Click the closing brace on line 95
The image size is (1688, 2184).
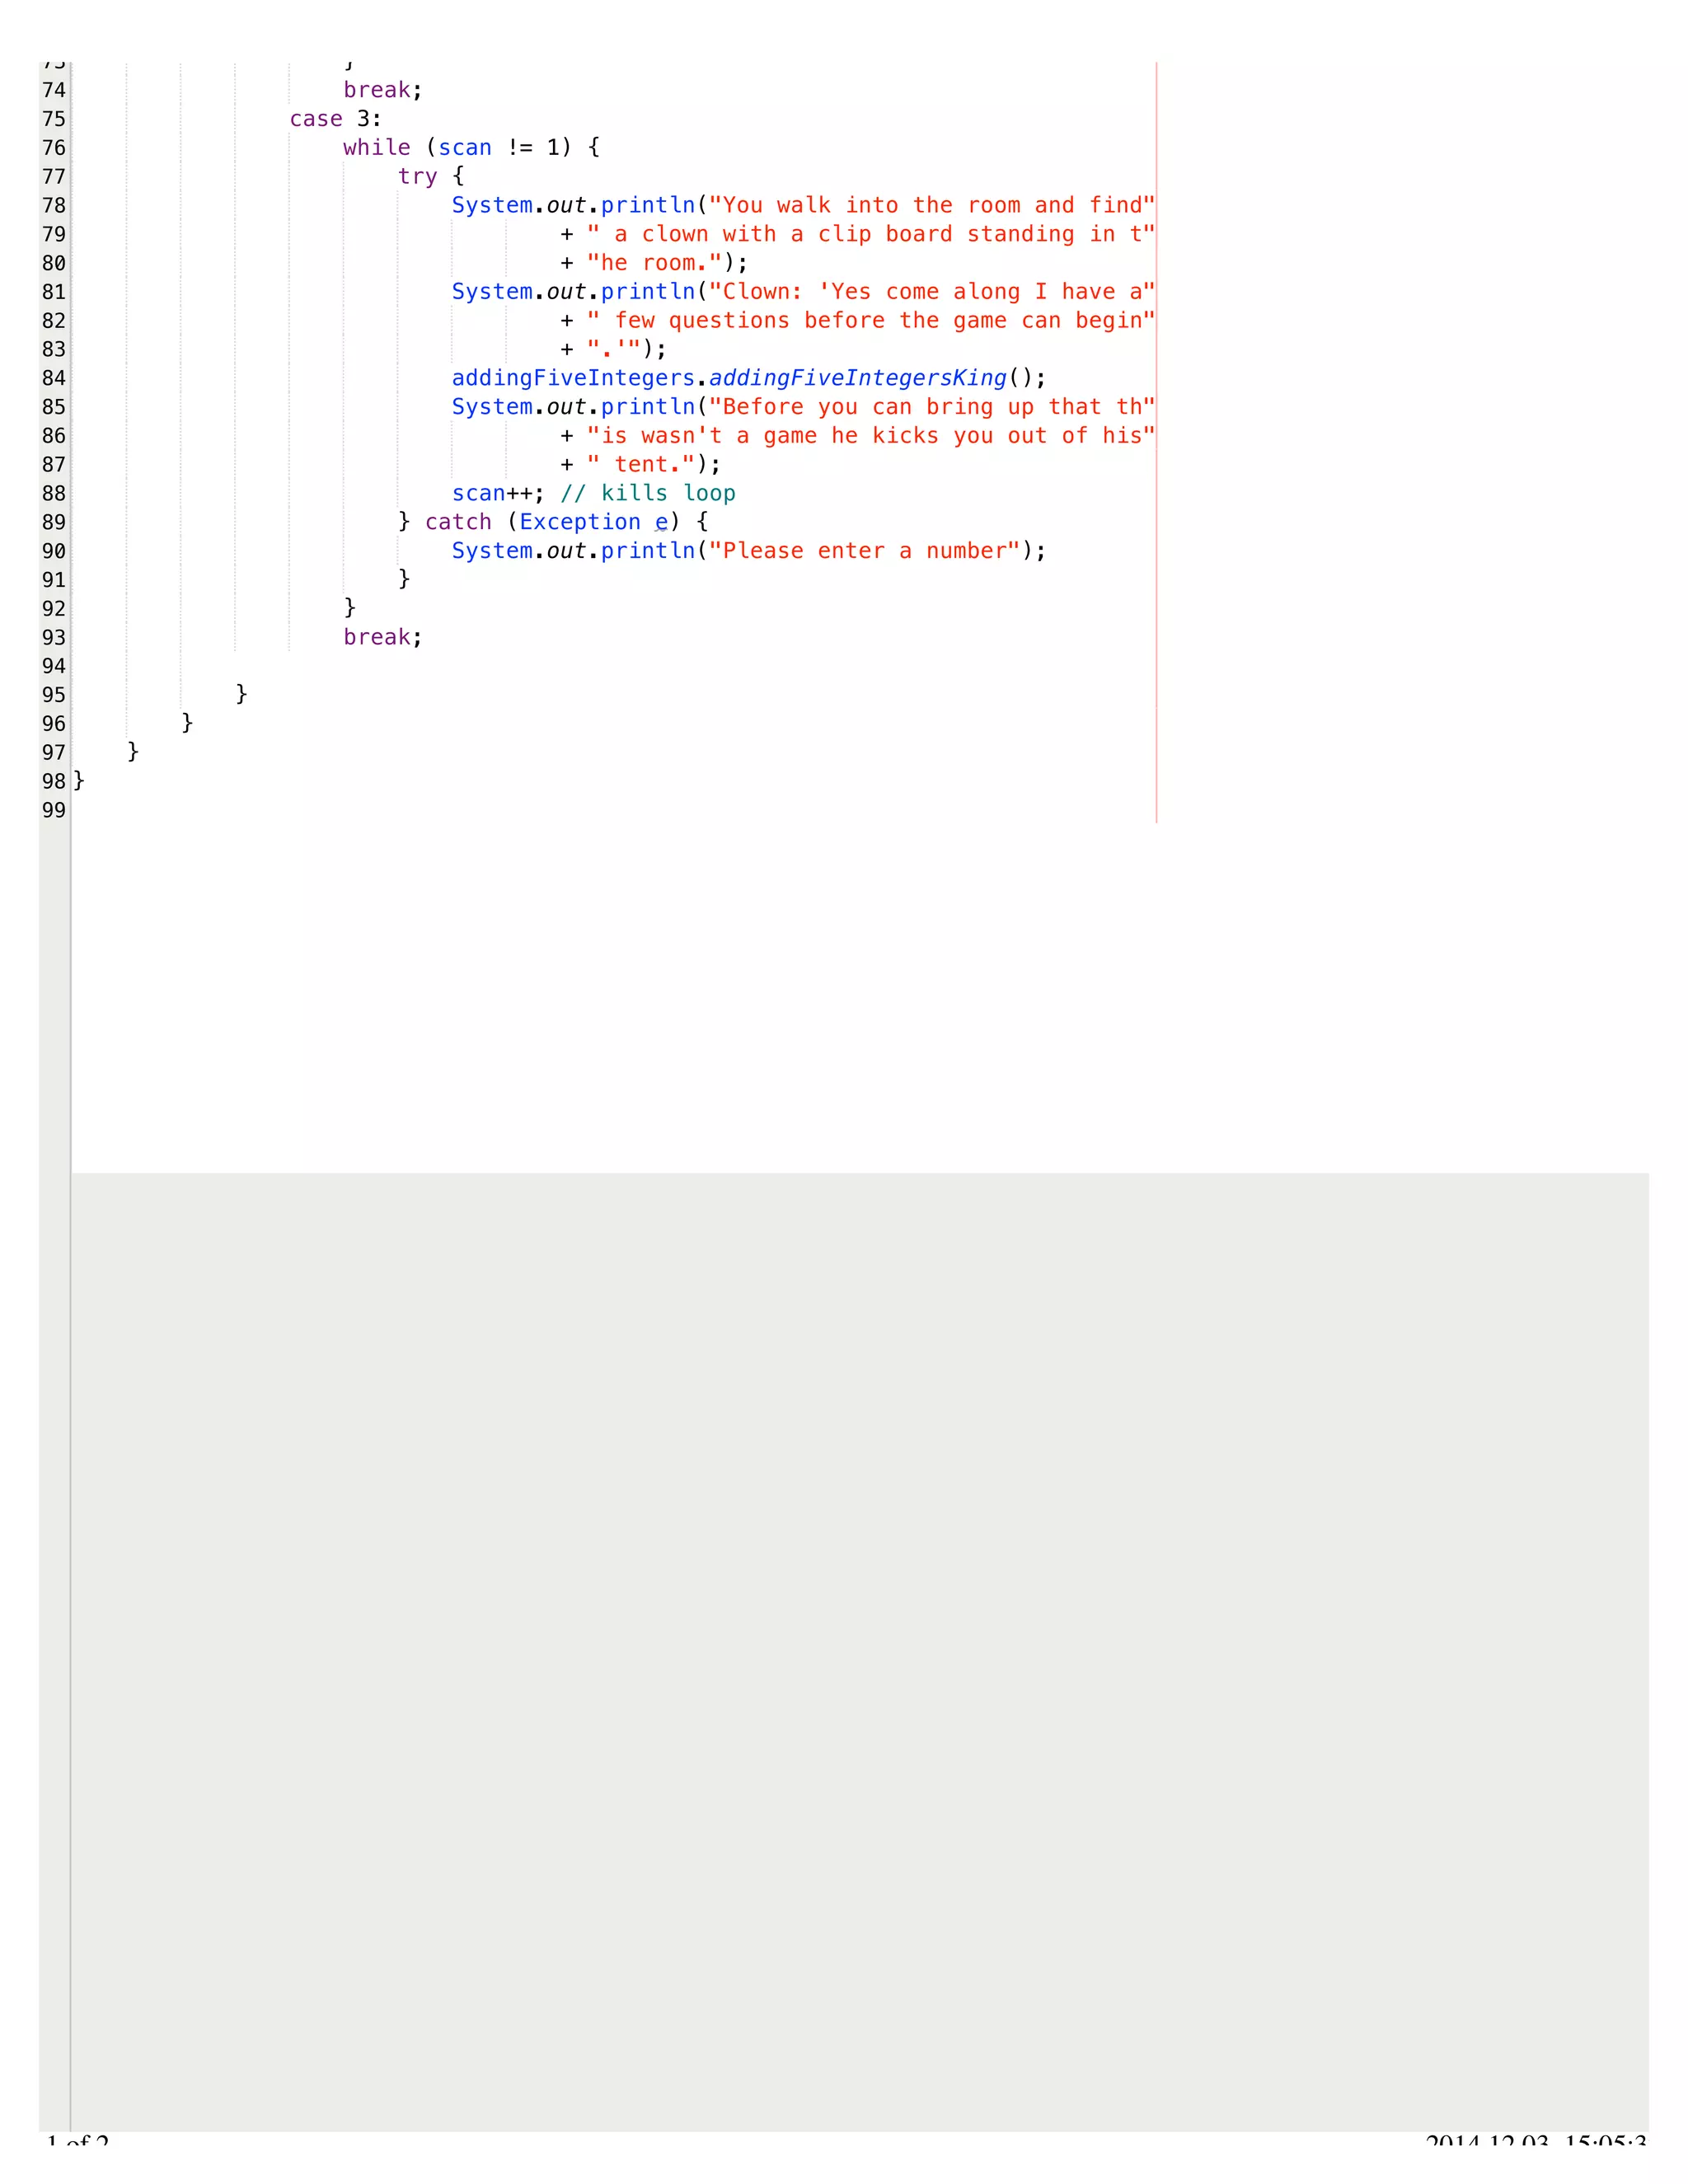pyautogui.click(x=241, y=694)
